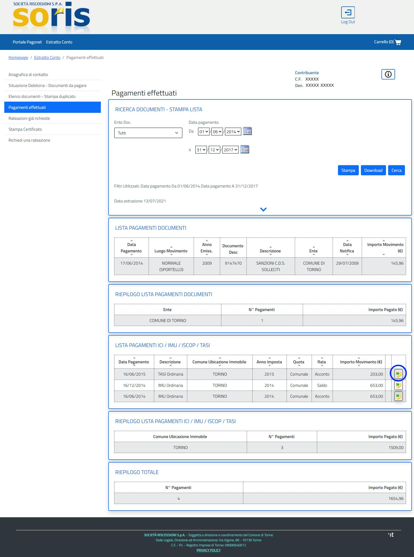Image resolution: width=414 pixels, height=557 pixels.
Task: Follow the Privacy Policy footer link
Action: tap(208, 550)
